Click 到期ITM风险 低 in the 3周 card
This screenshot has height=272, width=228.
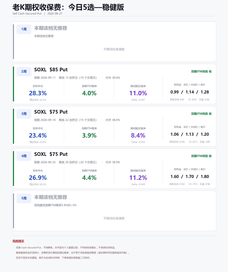coord(201,114)
